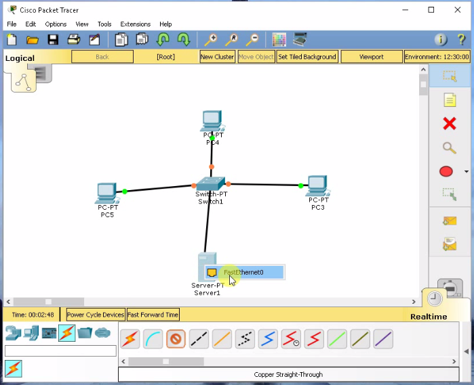Image resolution: width=474 pixels, height=385 pixels.
Task: Click the Undo green arrow
Action: coord(163,39)
